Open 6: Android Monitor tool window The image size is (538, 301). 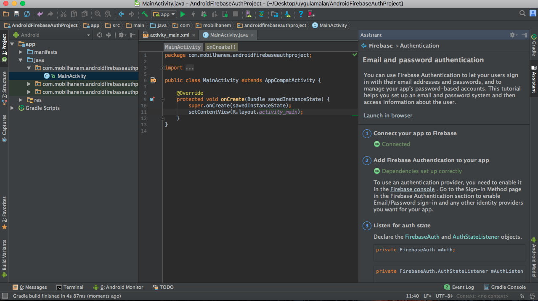[x=118, y=287]
